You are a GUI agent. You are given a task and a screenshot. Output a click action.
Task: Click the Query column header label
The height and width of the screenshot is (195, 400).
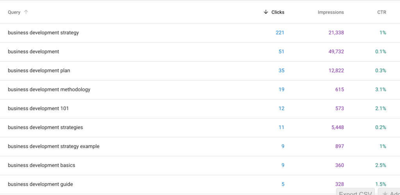point(14,12)
